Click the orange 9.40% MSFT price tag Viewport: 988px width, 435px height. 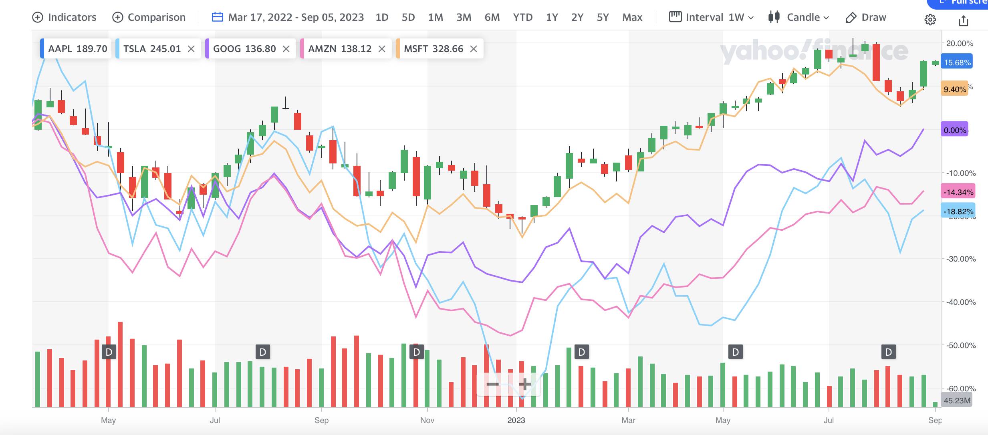point(954,89)
